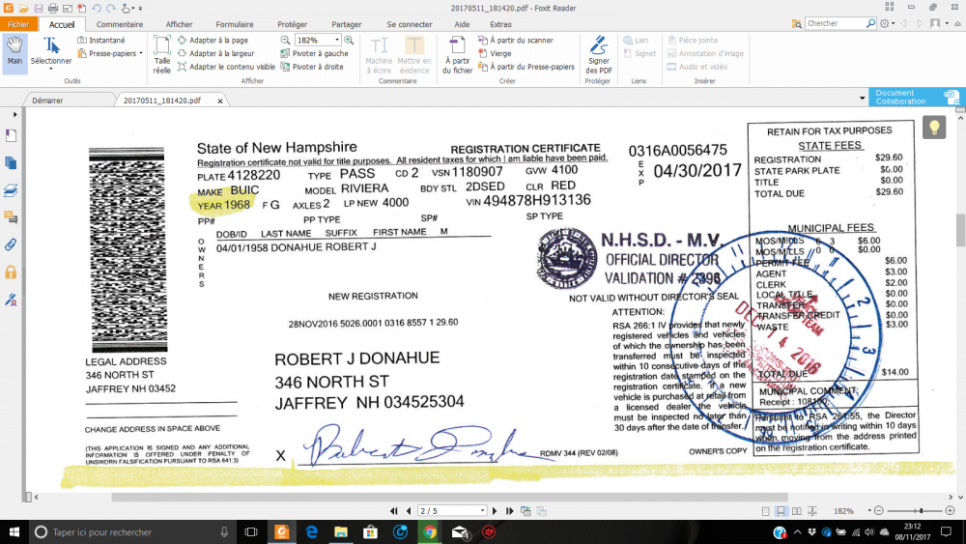Screen dimensions: 966x544
Task: Open the comments panel in sidebar
Action: click(x=11, y=217)
